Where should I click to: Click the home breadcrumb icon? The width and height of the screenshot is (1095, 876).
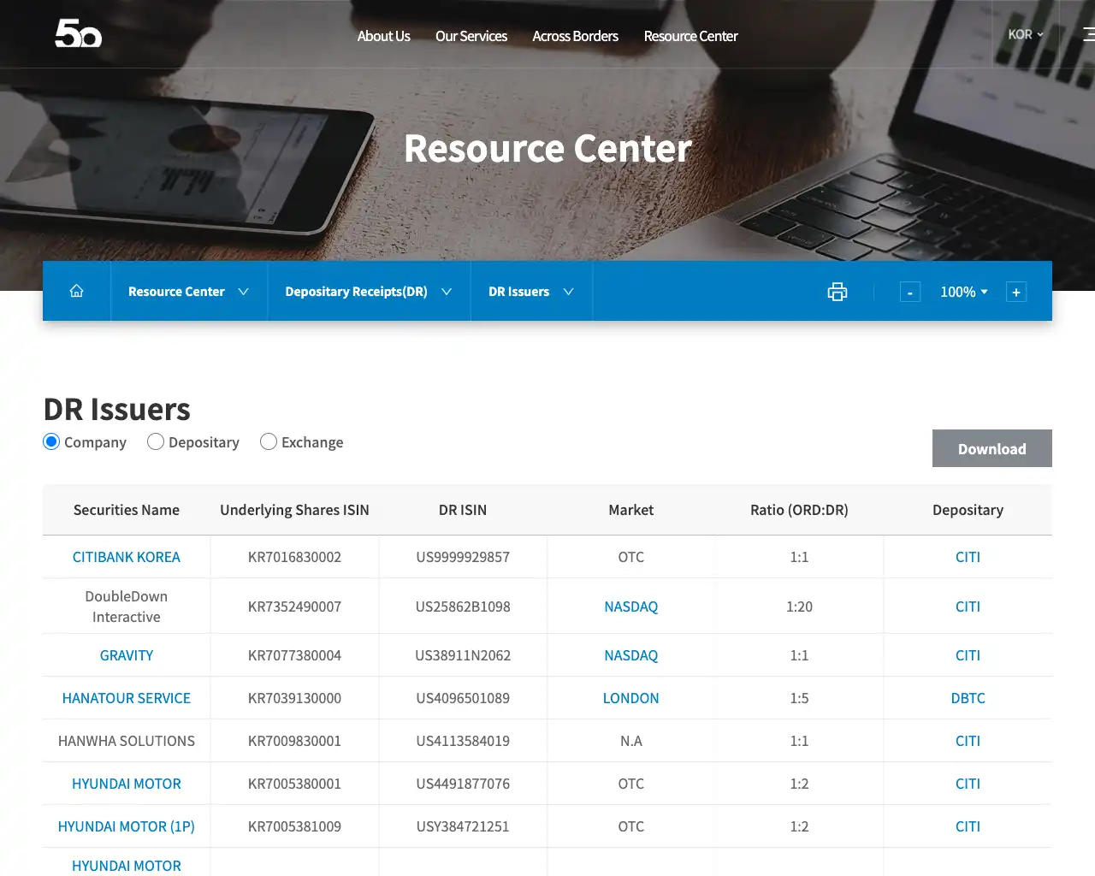[76, 291]
